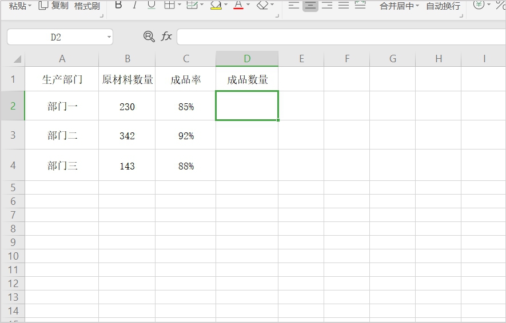Click the 格式刷 format painter button

click(87, 6)
